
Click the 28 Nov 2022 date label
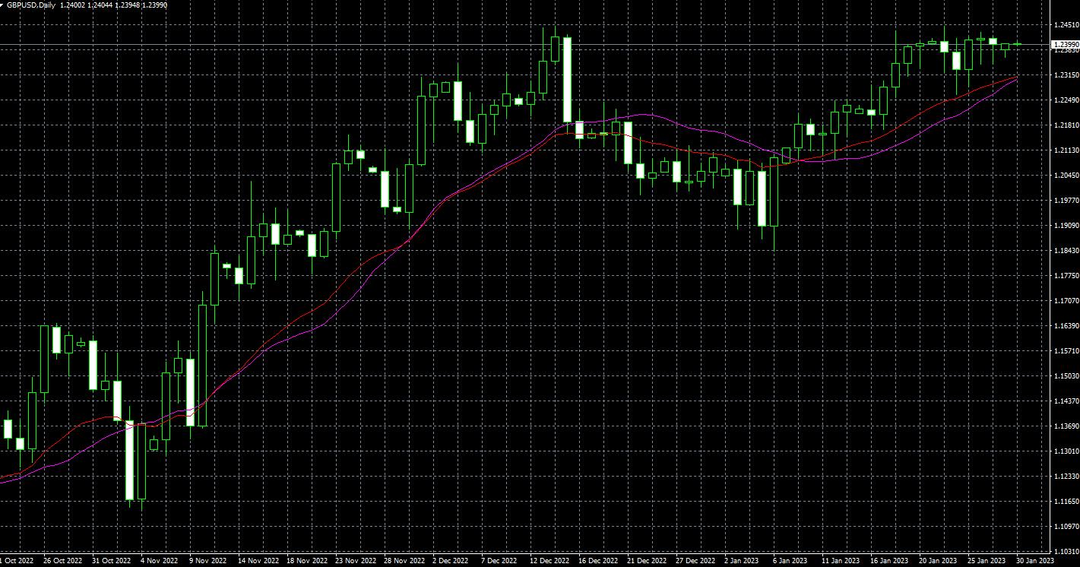404,561
